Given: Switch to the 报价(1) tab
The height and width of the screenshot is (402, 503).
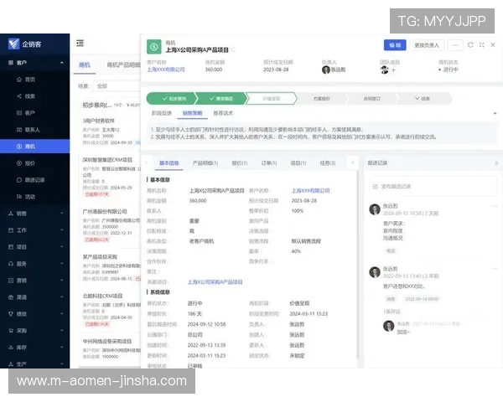Looking at the screenshot, I should coord(240,163).
